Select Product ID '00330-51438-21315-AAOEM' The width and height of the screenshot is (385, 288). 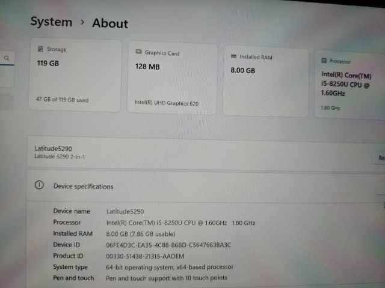click(x=145, y=256)
